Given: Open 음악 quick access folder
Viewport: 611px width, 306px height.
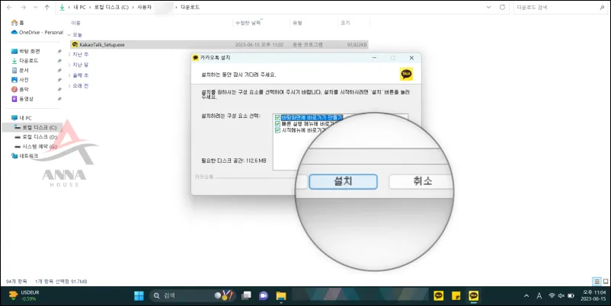Looking at the screenshot, I should [x=21, y=89].
